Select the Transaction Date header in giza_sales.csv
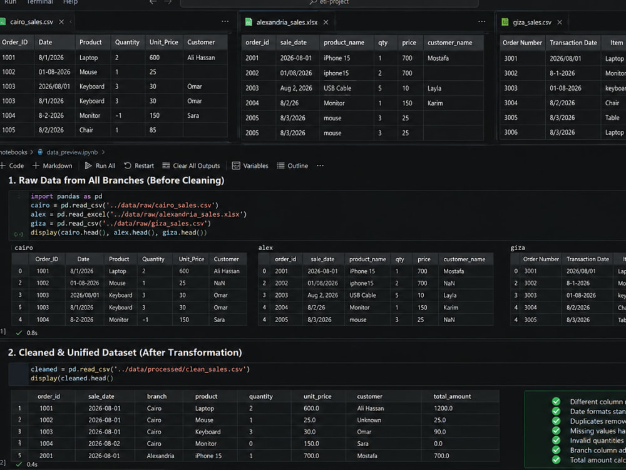 point(573,43)
